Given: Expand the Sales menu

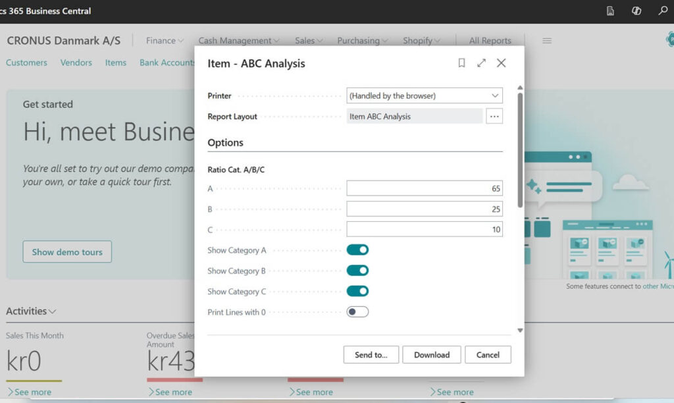Looking at the screenshot, I should [309, 40].
